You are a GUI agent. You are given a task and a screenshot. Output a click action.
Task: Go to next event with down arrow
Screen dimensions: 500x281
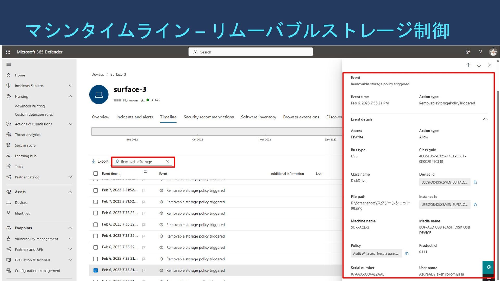(x=479, y=65)
